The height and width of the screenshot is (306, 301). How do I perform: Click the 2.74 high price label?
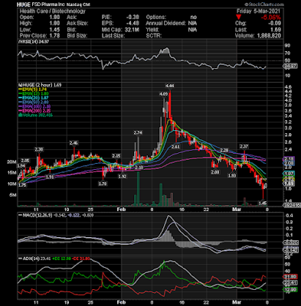click(x=138, y=132)
